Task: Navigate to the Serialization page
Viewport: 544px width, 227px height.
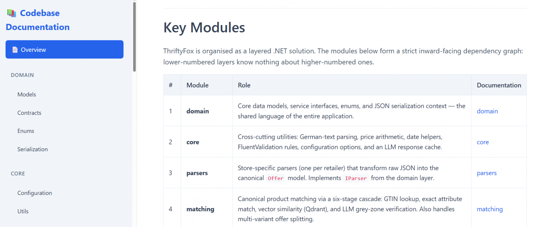Action: click(32, 149)
